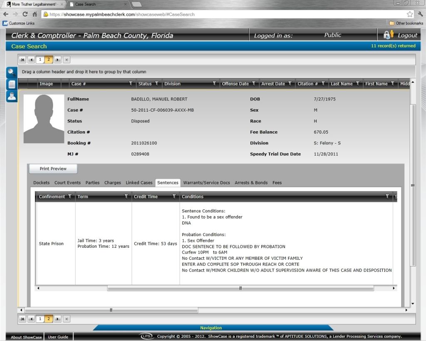Go to first page in top pager
Viewport: 426px width, 341px height.
click(22, 60)
